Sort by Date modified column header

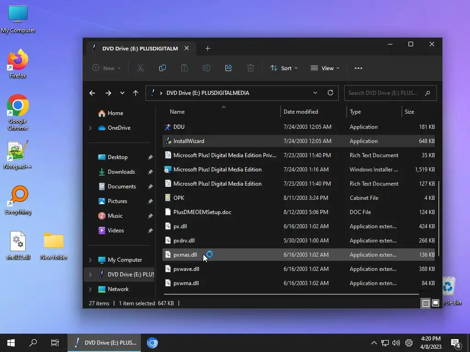301,112
